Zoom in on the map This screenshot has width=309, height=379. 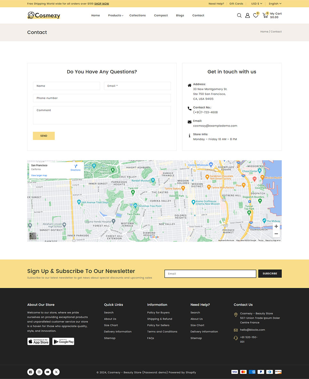(x=276, y=226)
